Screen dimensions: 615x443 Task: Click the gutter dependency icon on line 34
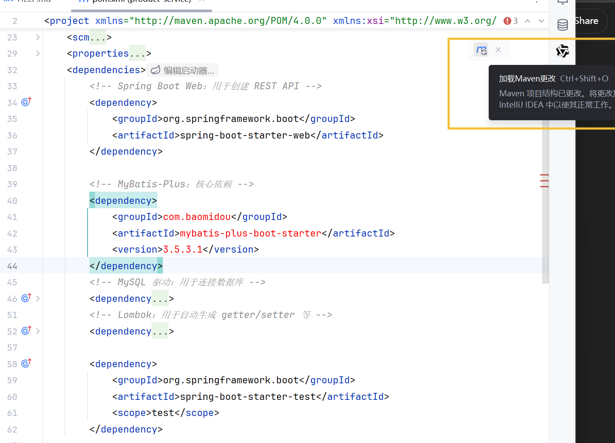pyautogui.click(x=27, y=102)
